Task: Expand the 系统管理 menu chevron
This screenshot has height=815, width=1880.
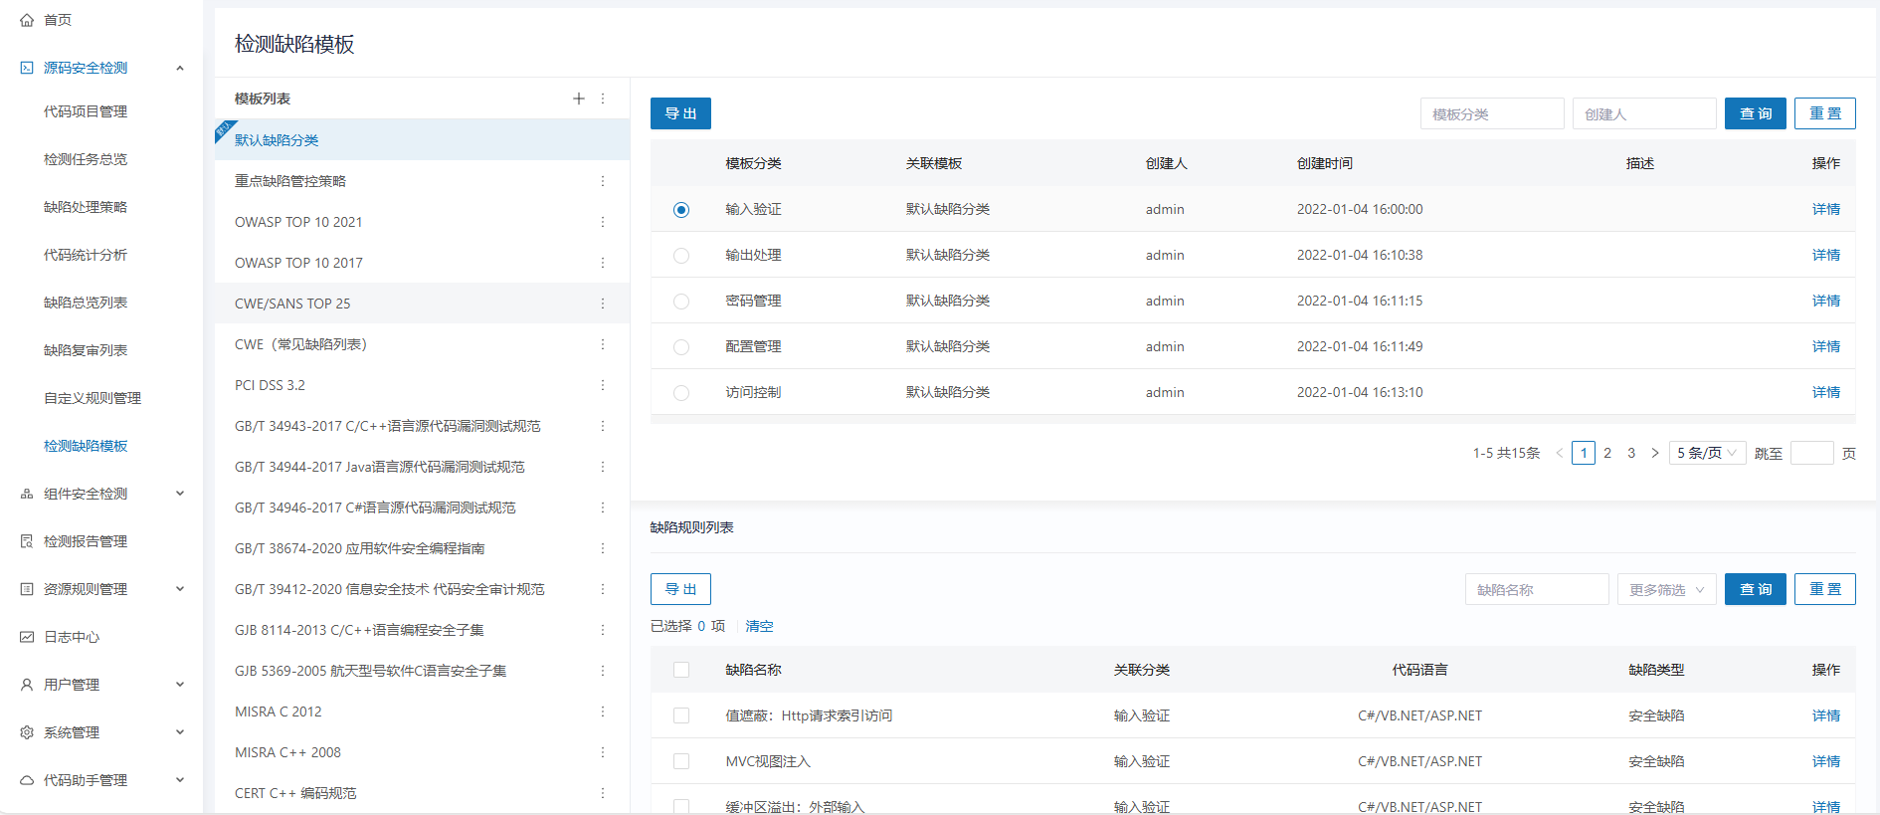Action: click(x=180, y=732)
